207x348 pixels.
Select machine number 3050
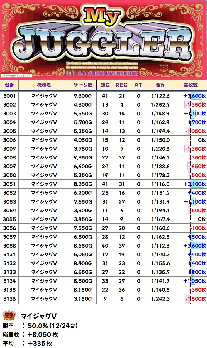(9, 175)
